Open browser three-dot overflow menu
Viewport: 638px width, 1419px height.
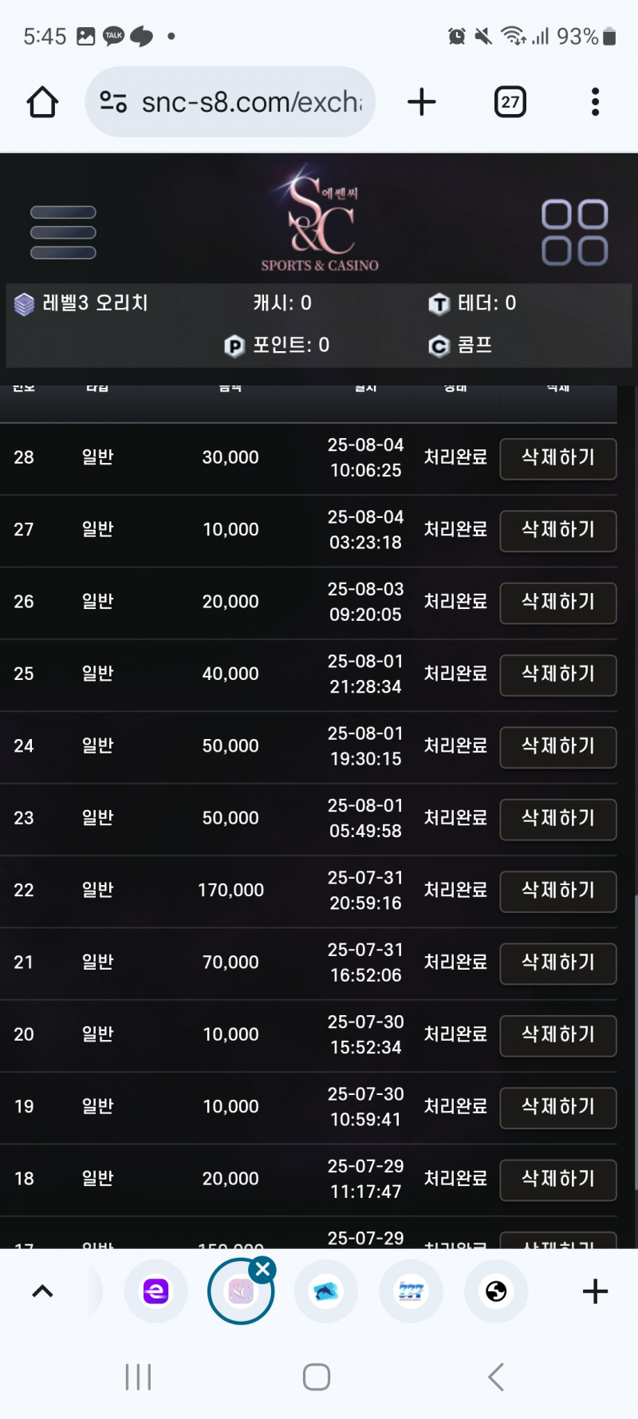[x=595, y=102]
